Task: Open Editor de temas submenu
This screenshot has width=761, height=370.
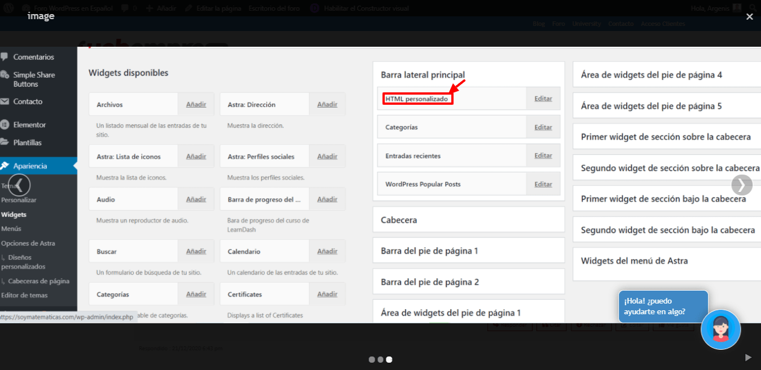Action: point(24,295)
